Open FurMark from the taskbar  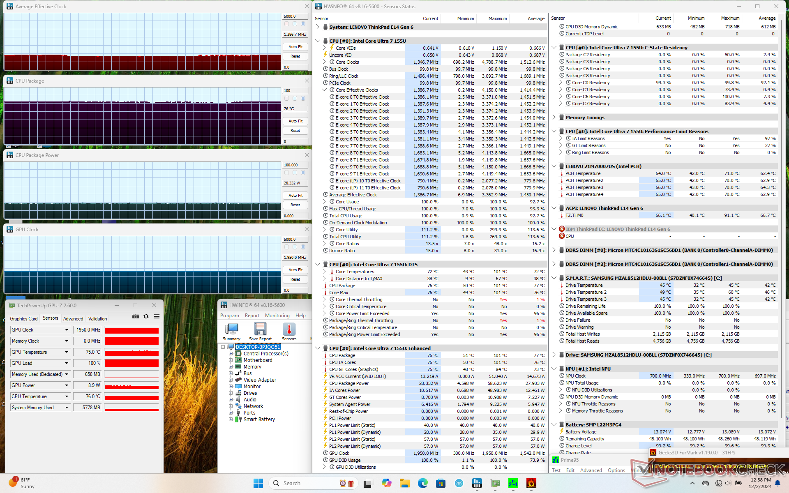[531, 483]
